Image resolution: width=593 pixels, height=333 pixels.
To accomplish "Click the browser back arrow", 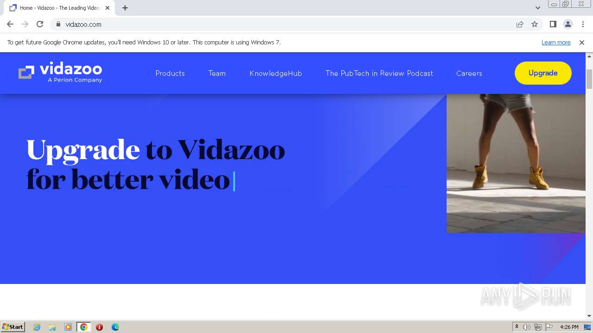I will coord(10,24).
